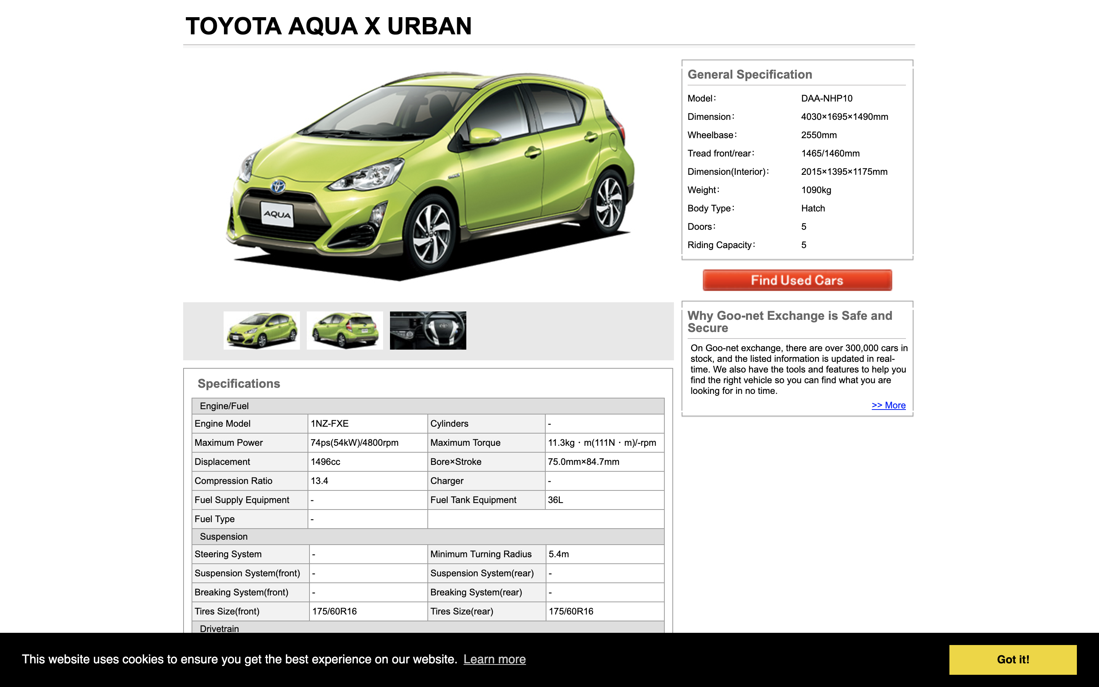
Task: Click the Drivetrain section header row
Action: tap(428, 628)
